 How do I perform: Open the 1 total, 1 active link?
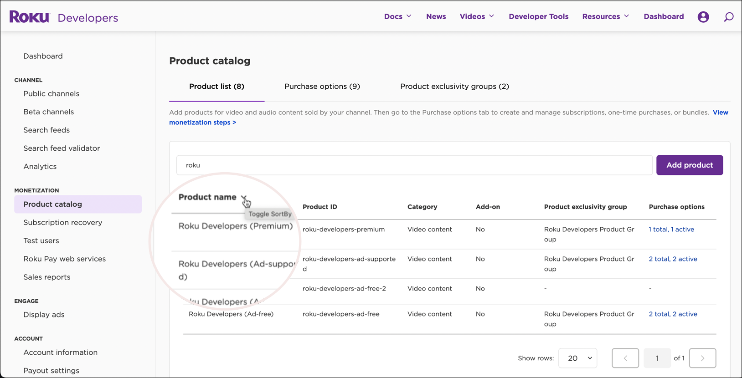point(671,230)
